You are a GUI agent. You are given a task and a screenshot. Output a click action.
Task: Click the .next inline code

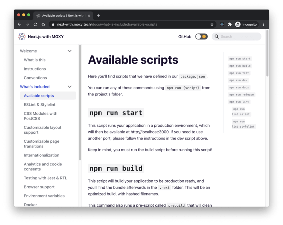pyautogui.click(x=164, y=188)
